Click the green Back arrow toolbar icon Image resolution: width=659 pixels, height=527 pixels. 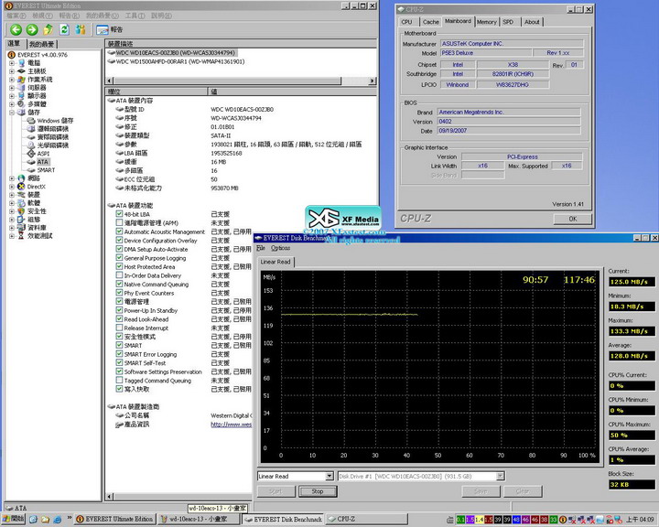[16, 29]
